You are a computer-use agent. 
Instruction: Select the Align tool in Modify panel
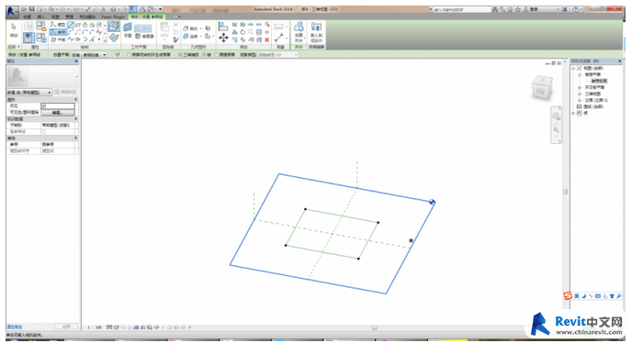point(223,27)
